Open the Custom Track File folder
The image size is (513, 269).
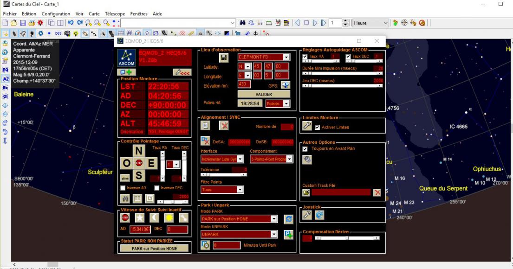(306, 192)
